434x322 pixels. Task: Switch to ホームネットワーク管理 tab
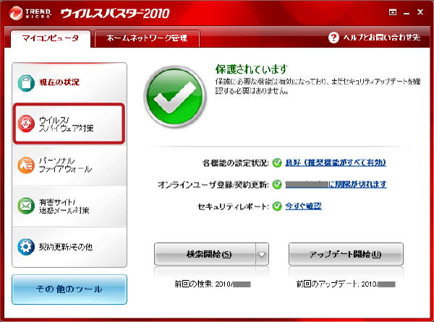coord(147,38)
